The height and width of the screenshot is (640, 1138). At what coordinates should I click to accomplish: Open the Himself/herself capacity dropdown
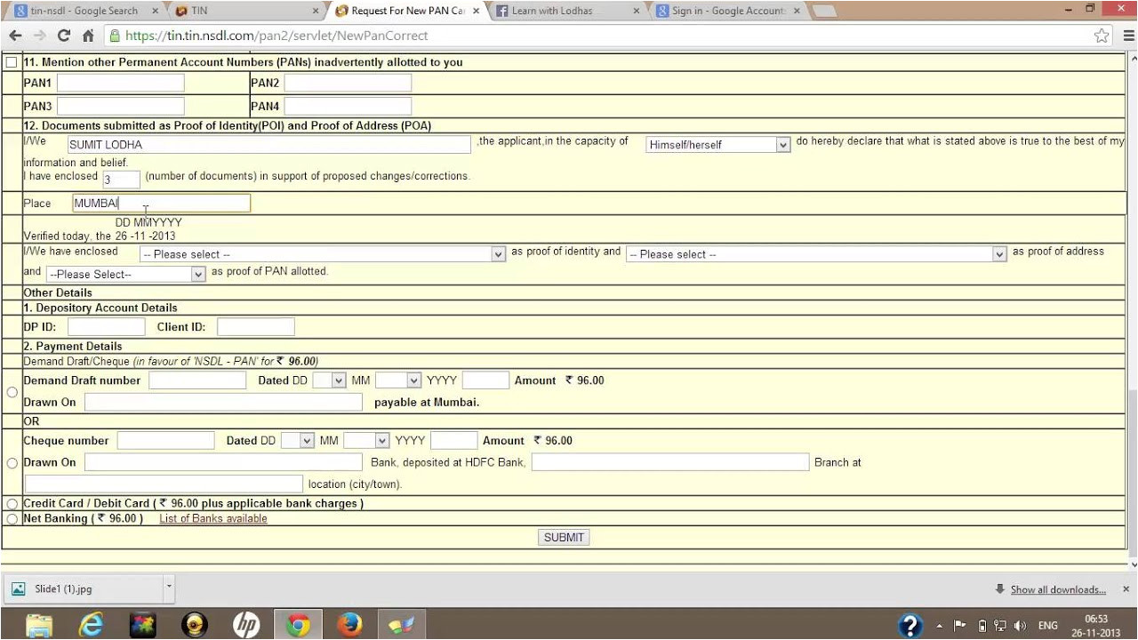(717, 145)
